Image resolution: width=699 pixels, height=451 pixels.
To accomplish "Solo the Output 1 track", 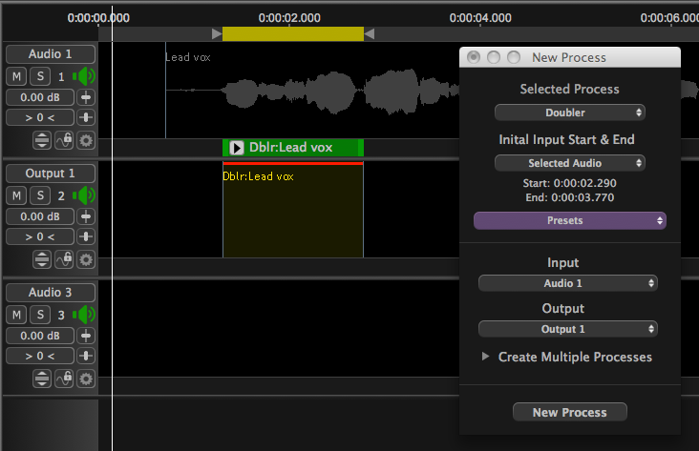I will tap(39, 195).
